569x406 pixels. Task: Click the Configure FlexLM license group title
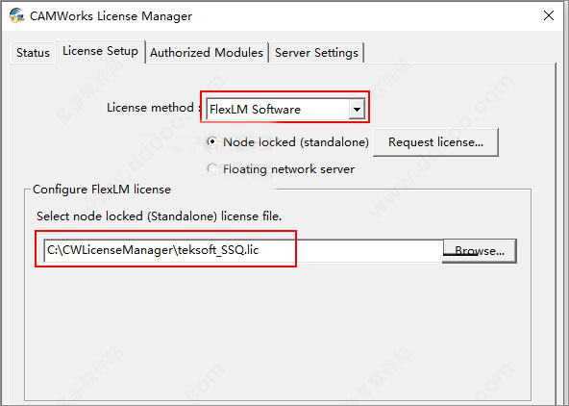click(x=102, y=190)
